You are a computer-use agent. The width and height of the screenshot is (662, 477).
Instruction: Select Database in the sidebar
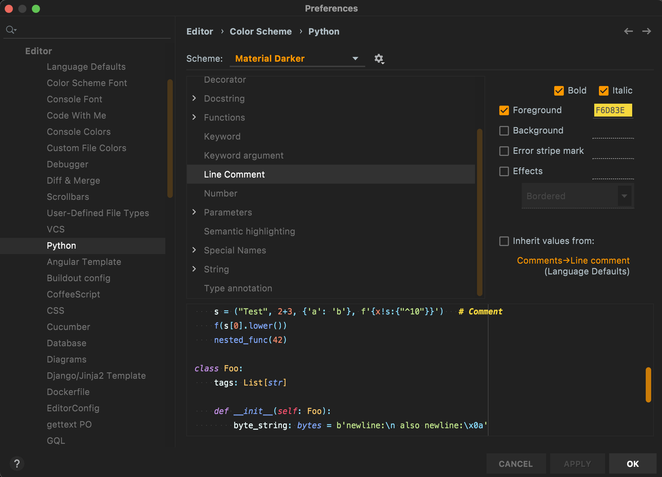tap(66, 343)
